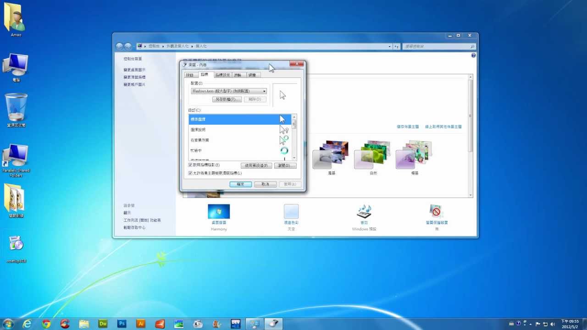Click Change account picture (變更帳戶圖片) link
The image size is (587, 330).
coord(134,84)
